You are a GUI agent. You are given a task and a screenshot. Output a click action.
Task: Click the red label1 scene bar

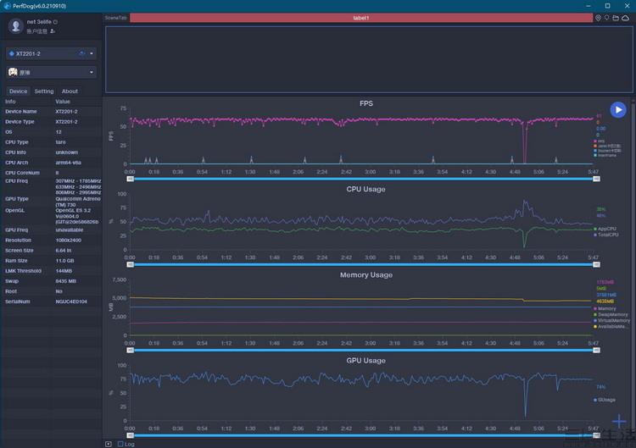[360, 18]
